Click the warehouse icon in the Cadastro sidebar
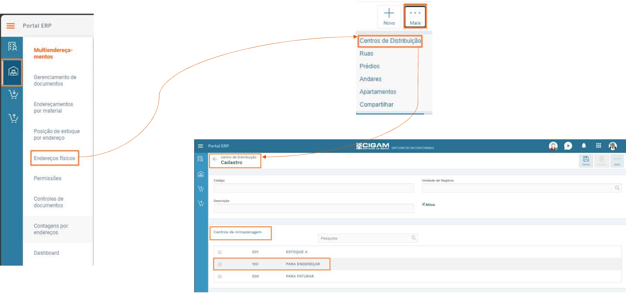 point(201,174)
